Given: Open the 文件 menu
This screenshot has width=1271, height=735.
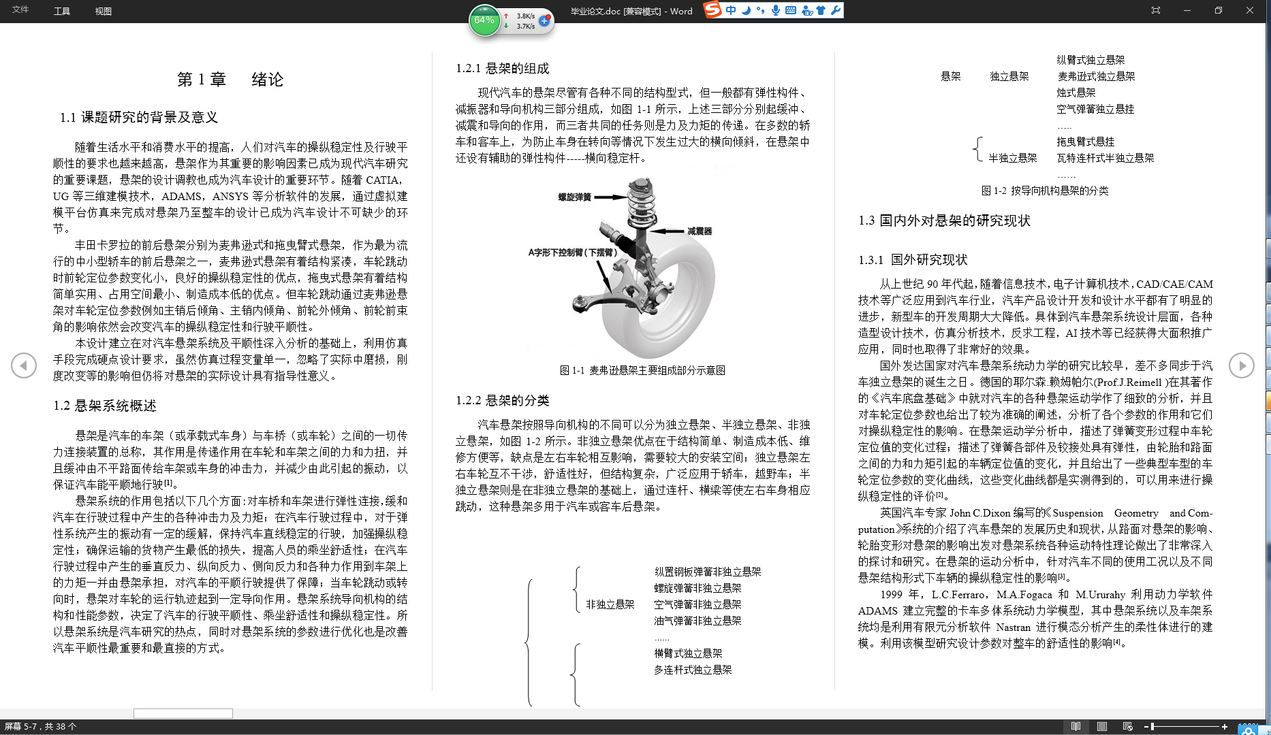Looking at the screenshot, I should 20,10.
